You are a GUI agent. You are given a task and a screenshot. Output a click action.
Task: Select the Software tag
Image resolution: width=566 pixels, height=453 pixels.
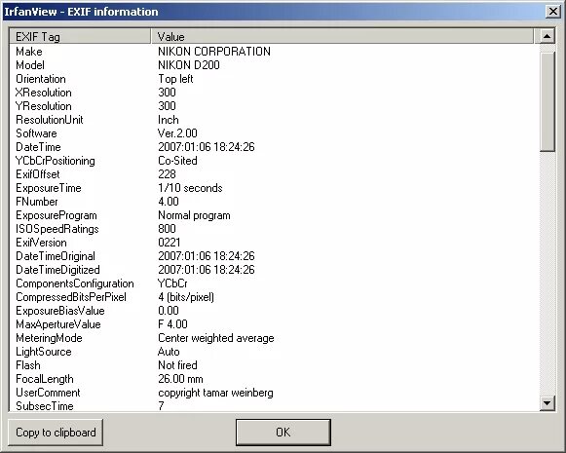(x=36, y=133)
